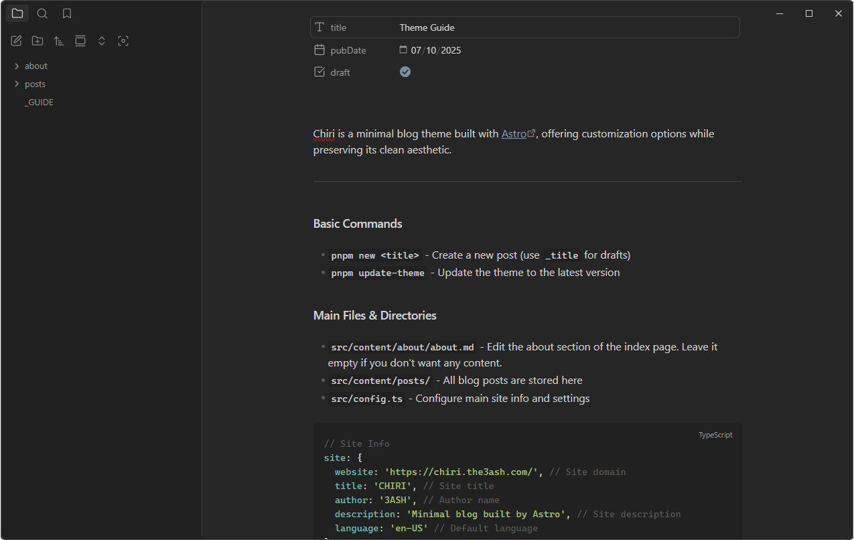Open the _GUIDE note in file tree
Image resolution: width=854 pixels, height=540 pixels.
39,103
